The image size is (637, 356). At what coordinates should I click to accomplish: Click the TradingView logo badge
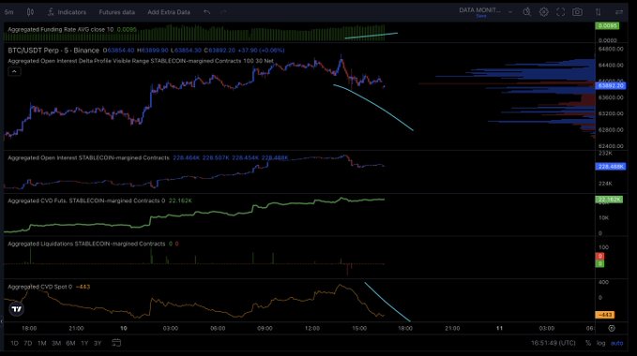tap(17, 309)
